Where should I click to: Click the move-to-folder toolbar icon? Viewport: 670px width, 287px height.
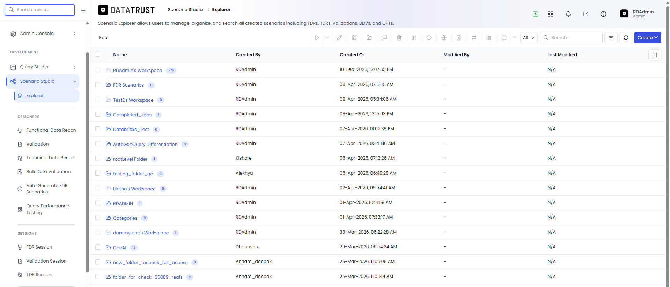(369, 38)
